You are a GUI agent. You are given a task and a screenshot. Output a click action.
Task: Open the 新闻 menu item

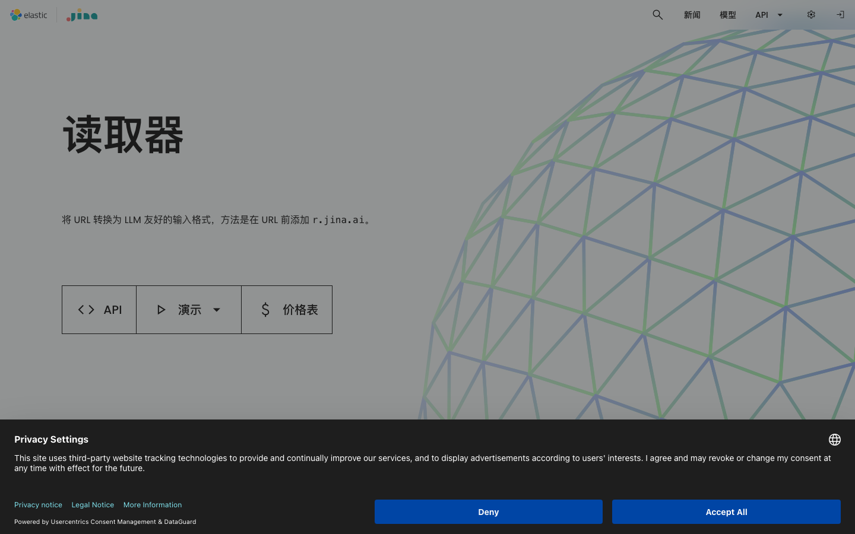click(x=692, y=15)
